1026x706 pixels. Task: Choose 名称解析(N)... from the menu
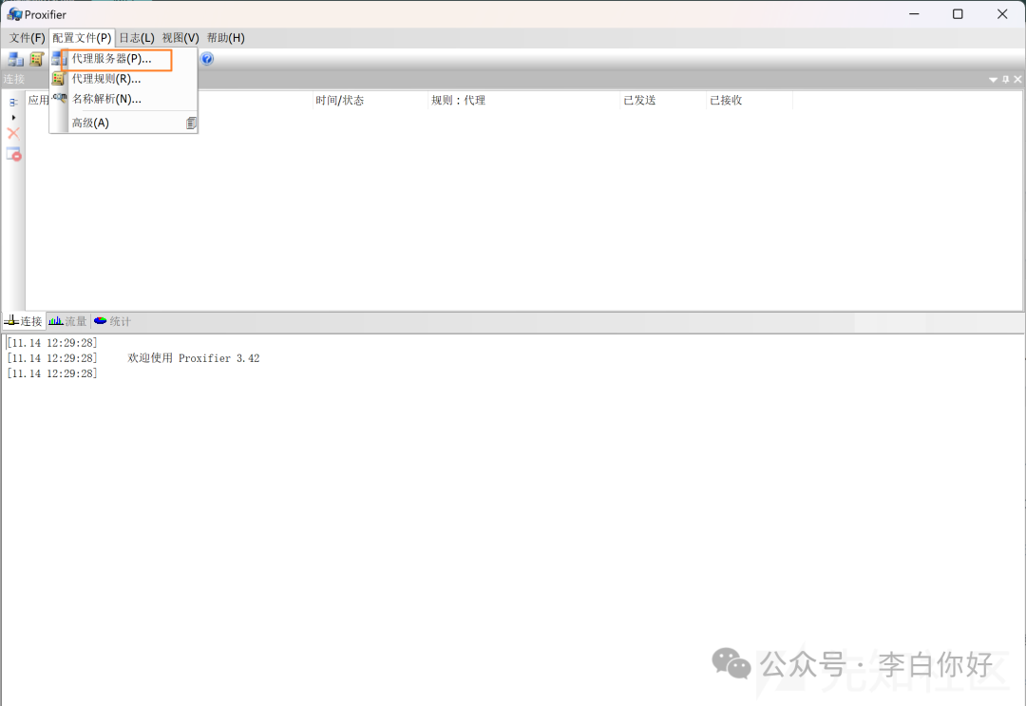[123, 100]
